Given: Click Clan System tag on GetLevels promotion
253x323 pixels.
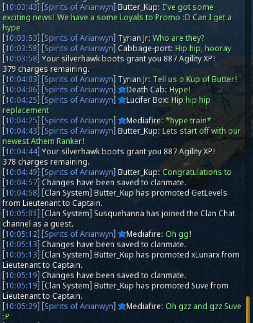Looking at the screenshot, I should point(67,193).
